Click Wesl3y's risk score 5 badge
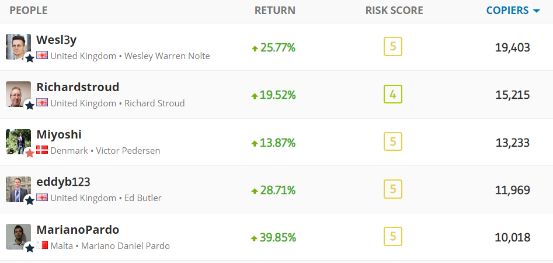The image size is (553, 263). click(393, 46)
